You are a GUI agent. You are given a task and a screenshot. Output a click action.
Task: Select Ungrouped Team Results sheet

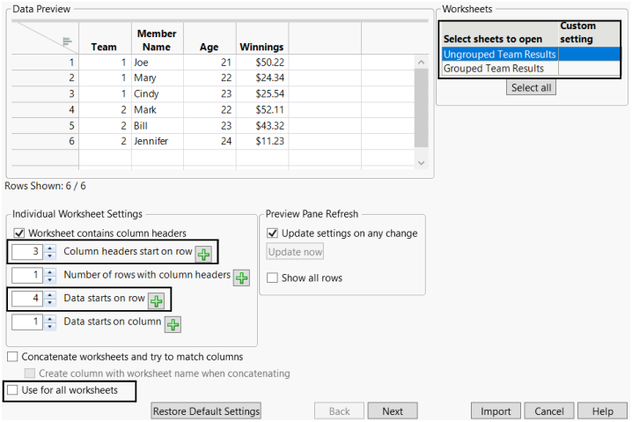[x=498, y=55]
